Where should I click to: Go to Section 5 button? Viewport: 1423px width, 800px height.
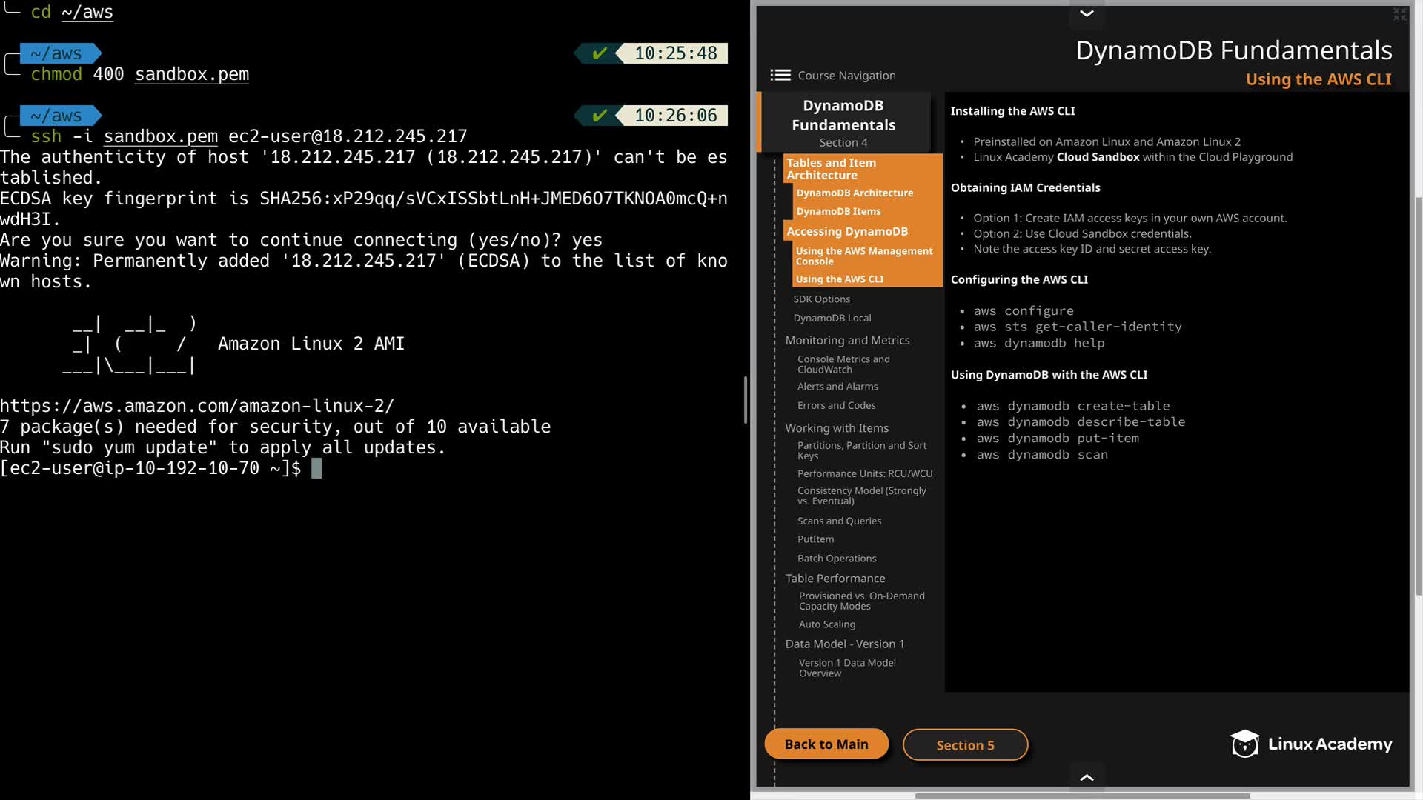[965, 745]
